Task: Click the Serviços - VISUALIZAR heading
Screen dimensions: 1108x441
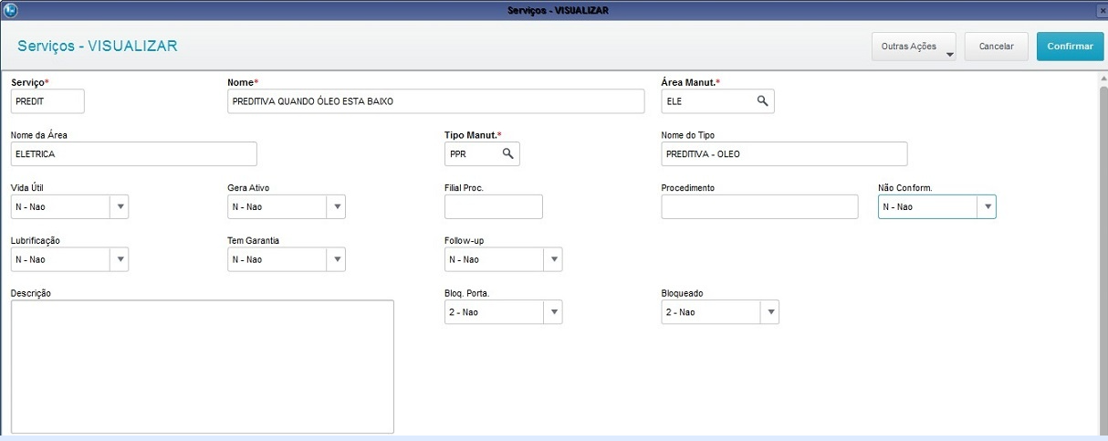Action: pos(97,46)
